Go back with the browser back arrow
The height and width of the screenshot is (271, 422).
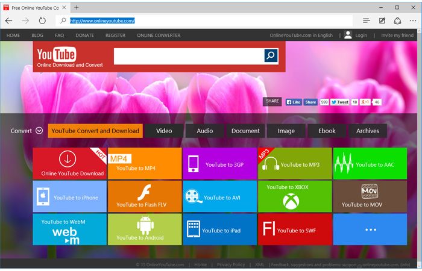click(9, 20)
